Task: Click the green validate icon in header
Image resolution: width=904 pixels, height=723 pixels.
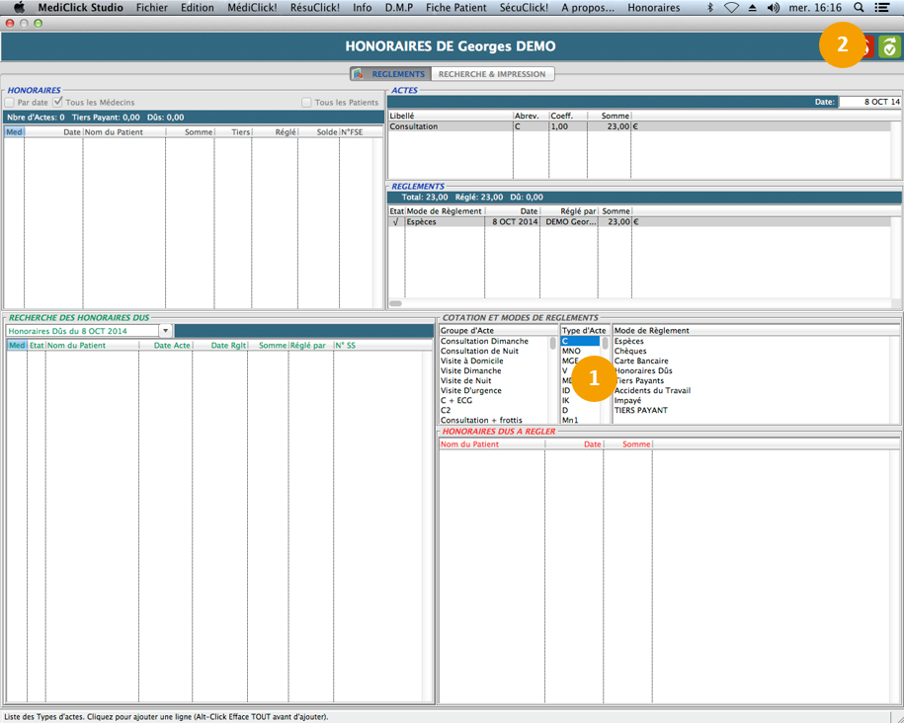Action: [x=889, y=46]
